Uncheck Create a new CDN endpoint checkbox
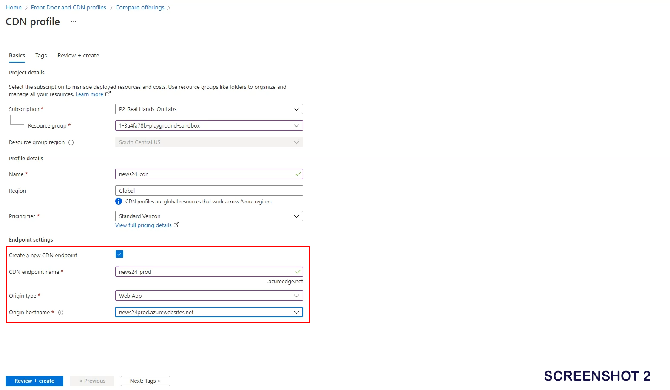Screen dimensions: 670x390 119,254
